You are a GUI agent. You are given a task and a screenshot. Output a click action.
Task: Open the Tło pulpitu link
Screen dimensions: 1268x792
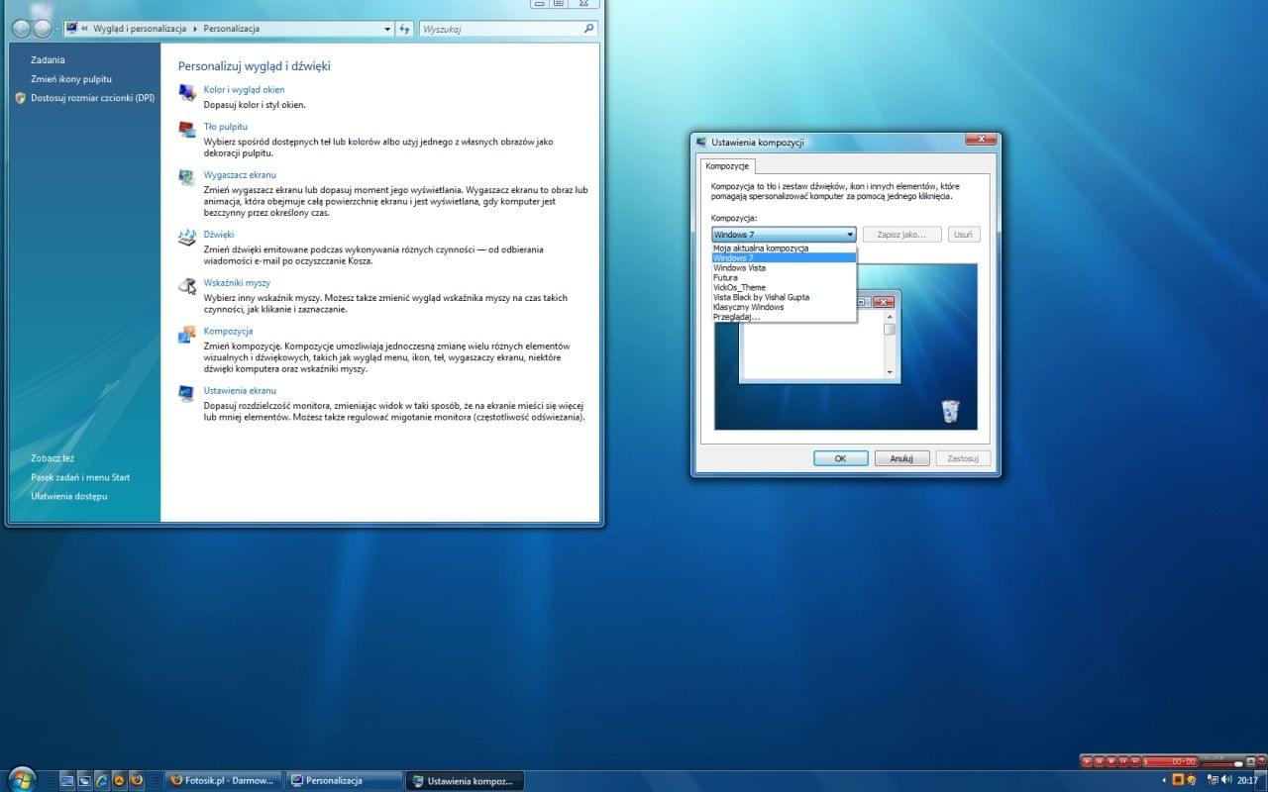click(x=225, y=127)
